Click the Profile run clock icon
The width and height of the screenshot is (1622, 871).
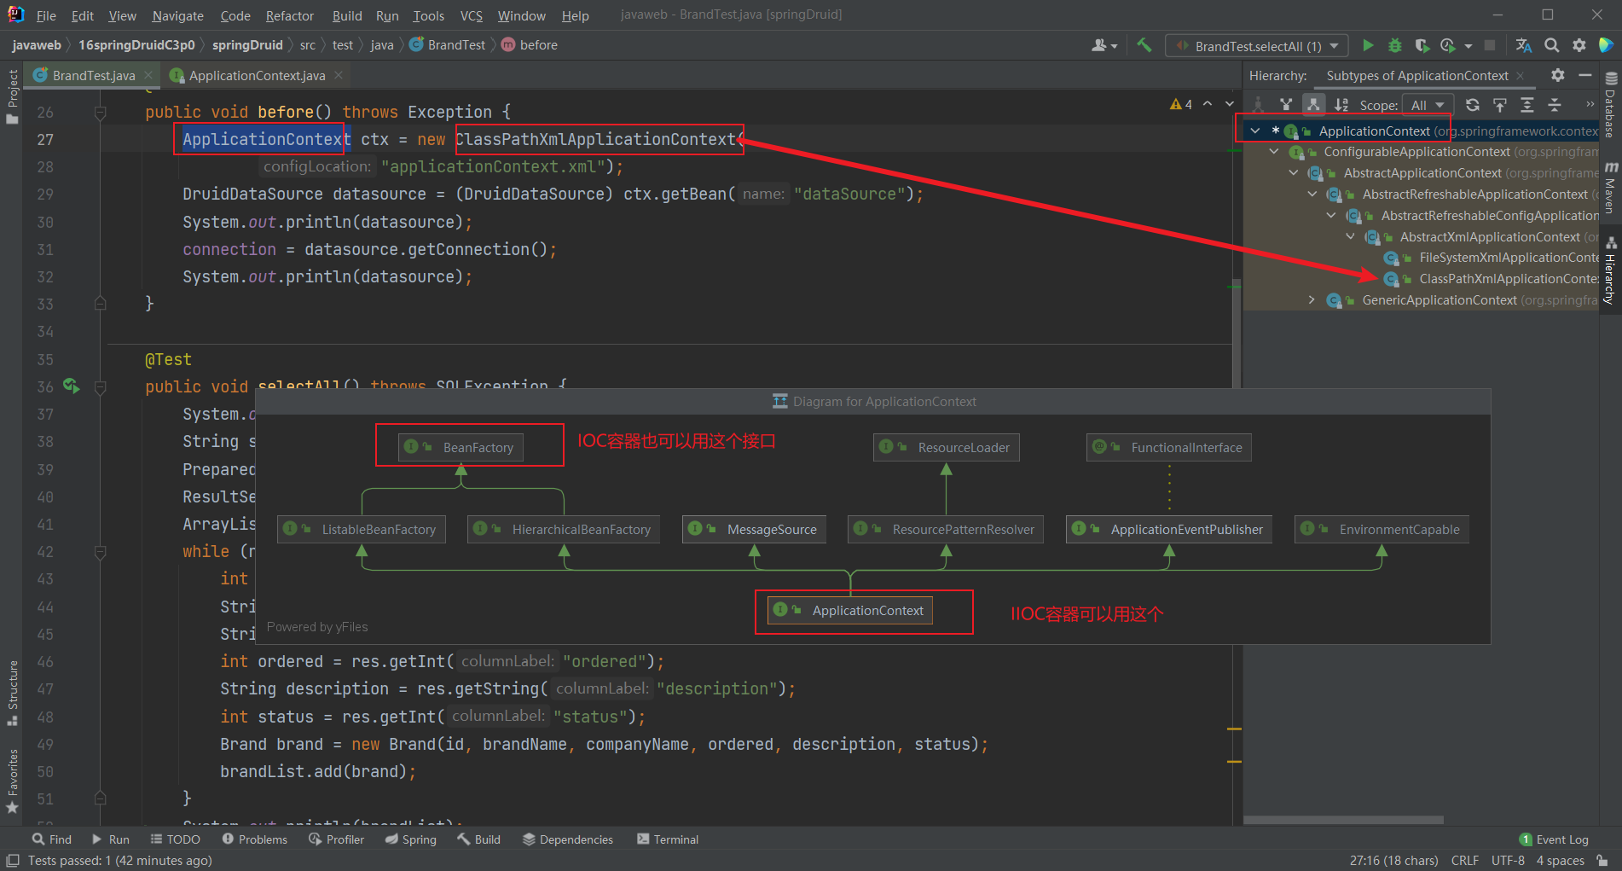1448,45
